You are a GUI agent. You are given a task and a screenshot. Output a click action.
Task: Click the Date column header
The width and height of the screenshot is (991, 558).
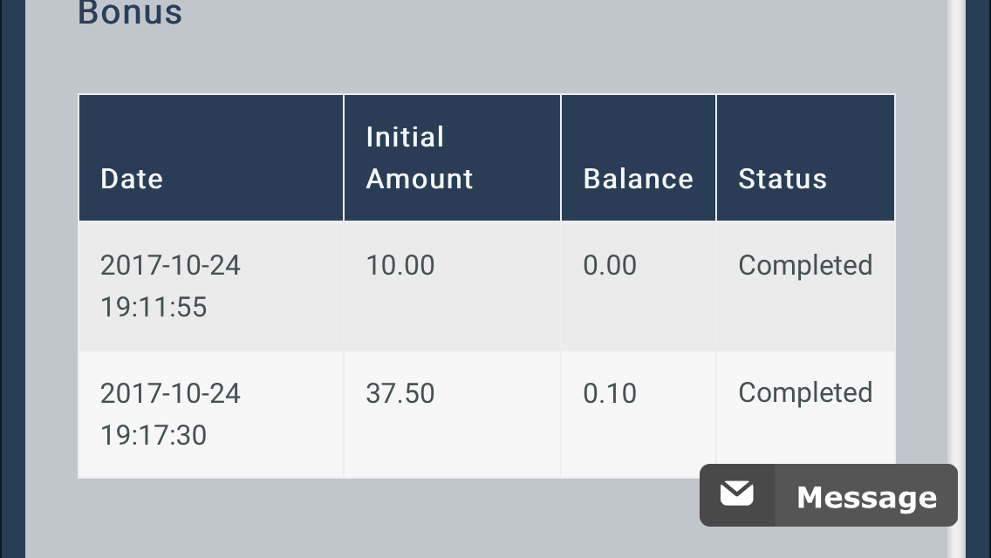point(211,158)
